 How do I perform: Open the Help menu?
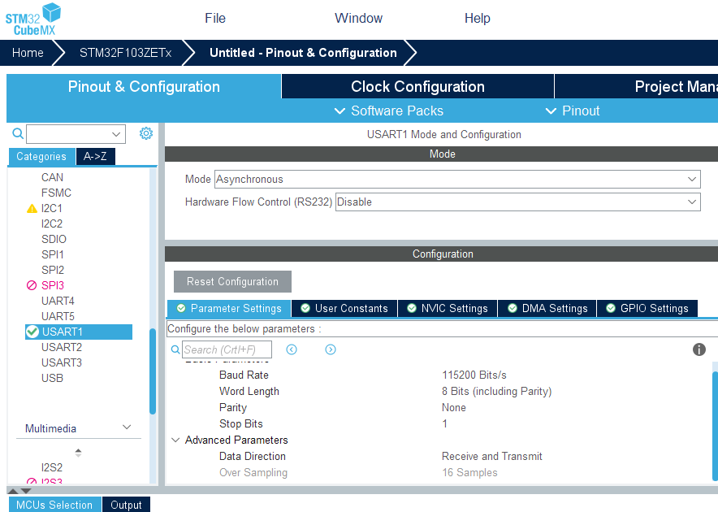(477, 19)
